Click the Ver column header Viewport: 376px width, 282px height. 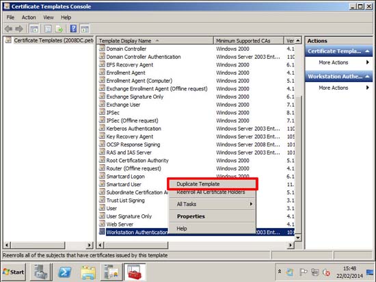point(290,41)
